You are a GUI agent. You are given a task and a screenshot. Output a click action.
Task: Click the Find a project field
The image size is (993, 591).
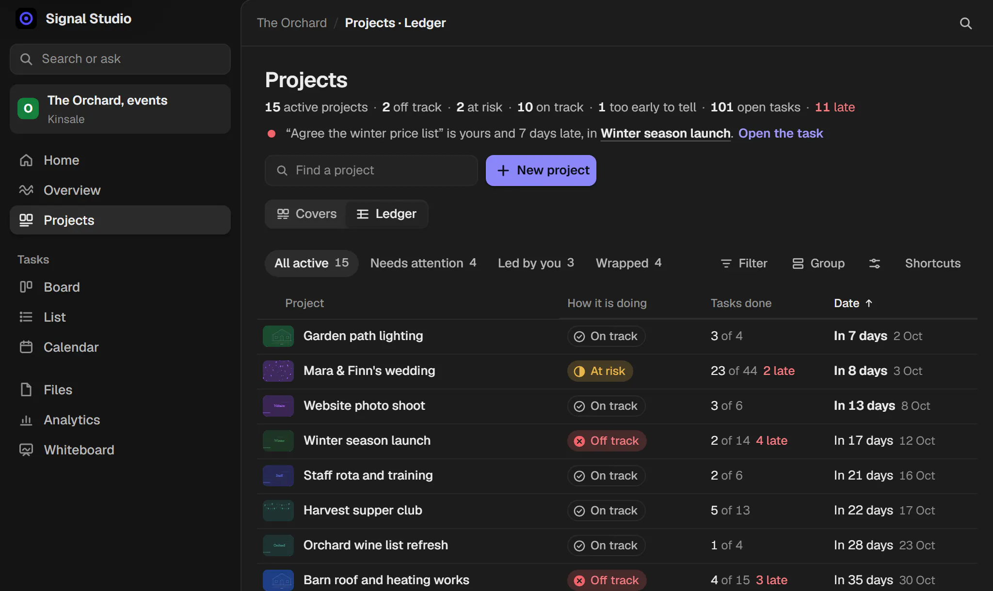371,171
